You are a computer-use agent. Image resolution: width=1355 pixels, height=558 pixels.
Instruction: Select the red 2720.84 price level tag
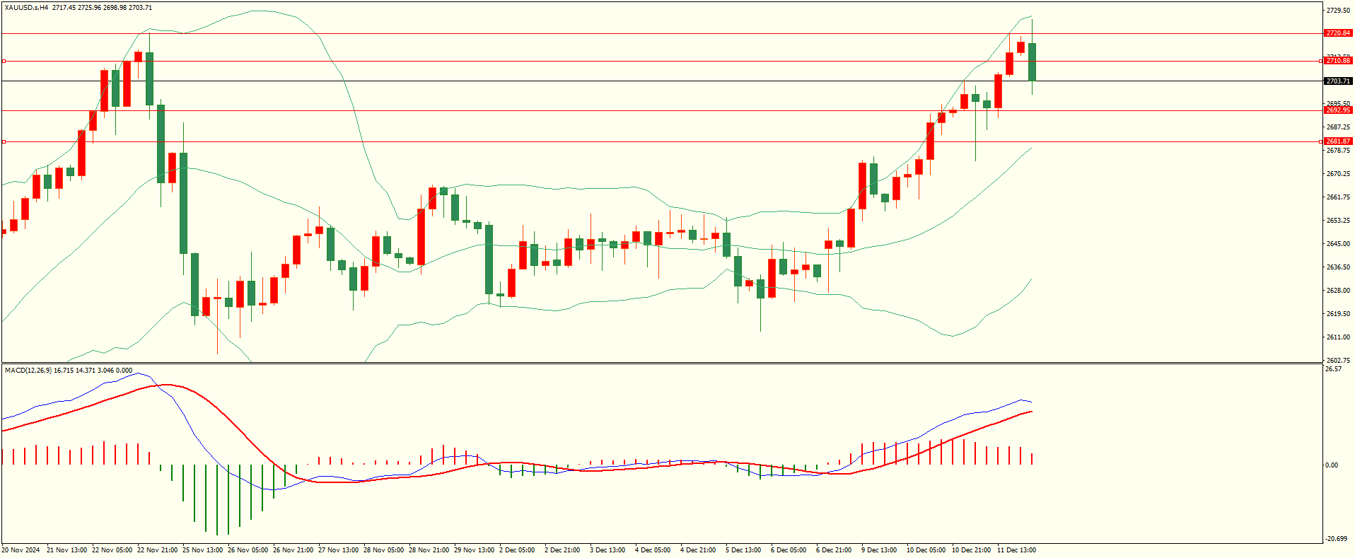(x=1338, y=33)
